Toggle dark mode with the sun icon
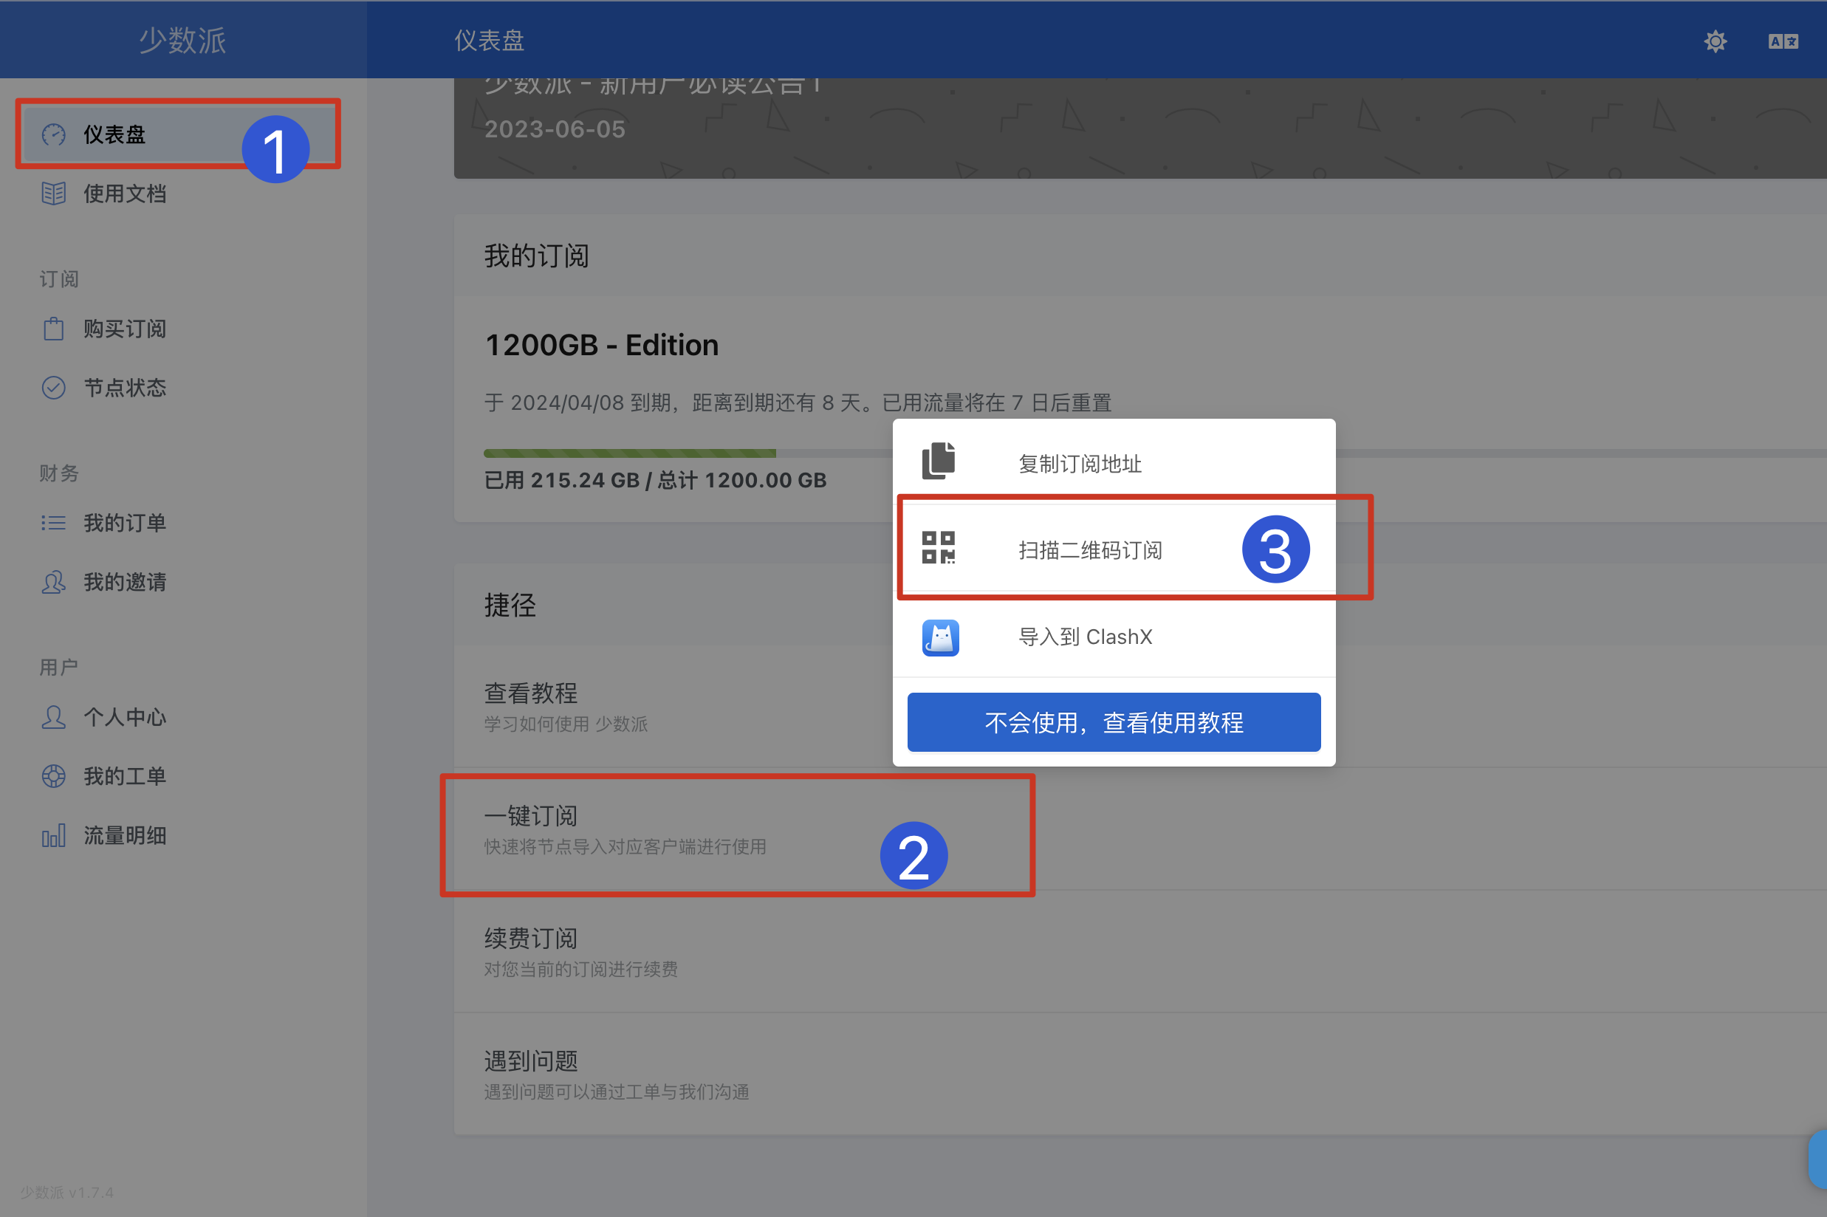1827x1217 pixels. 1715,41
